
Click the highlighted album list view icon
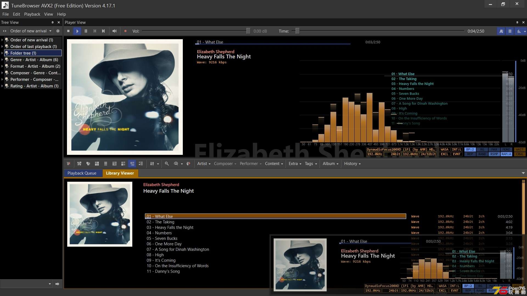[132, 164]
